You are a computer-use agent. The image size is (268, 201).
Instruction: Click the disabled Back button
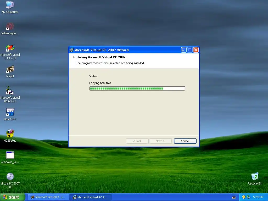click(x=137, y=141)
